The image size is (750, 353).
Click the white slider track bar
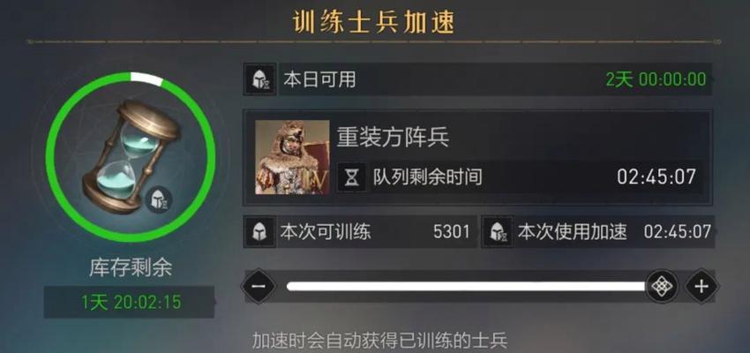(467, 287)
